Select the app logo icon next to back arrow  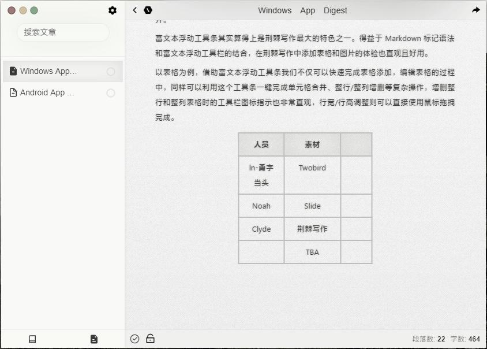point(148,10)
